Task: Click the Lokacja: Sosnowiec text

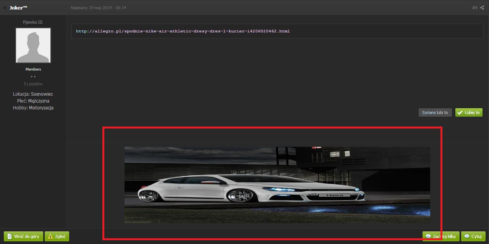Action: [33, 94]
